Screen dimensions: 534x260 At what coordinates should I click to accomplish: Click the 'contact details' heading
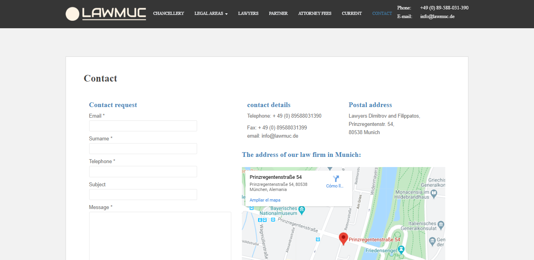point(269,105)
